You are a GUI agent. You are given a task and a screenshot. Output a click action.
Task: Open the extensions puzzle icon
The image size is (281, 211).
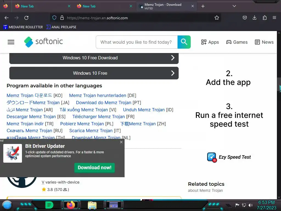point(265,18)
